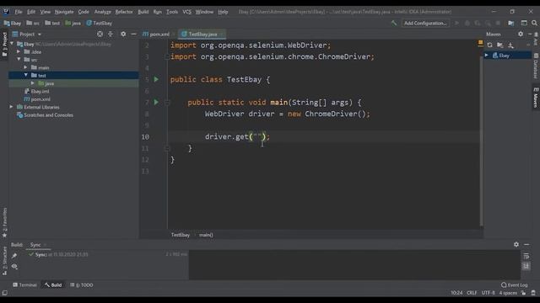Click the TestEbay breadcrumb in navigation bar
The image size is (540, 303).
100,23
